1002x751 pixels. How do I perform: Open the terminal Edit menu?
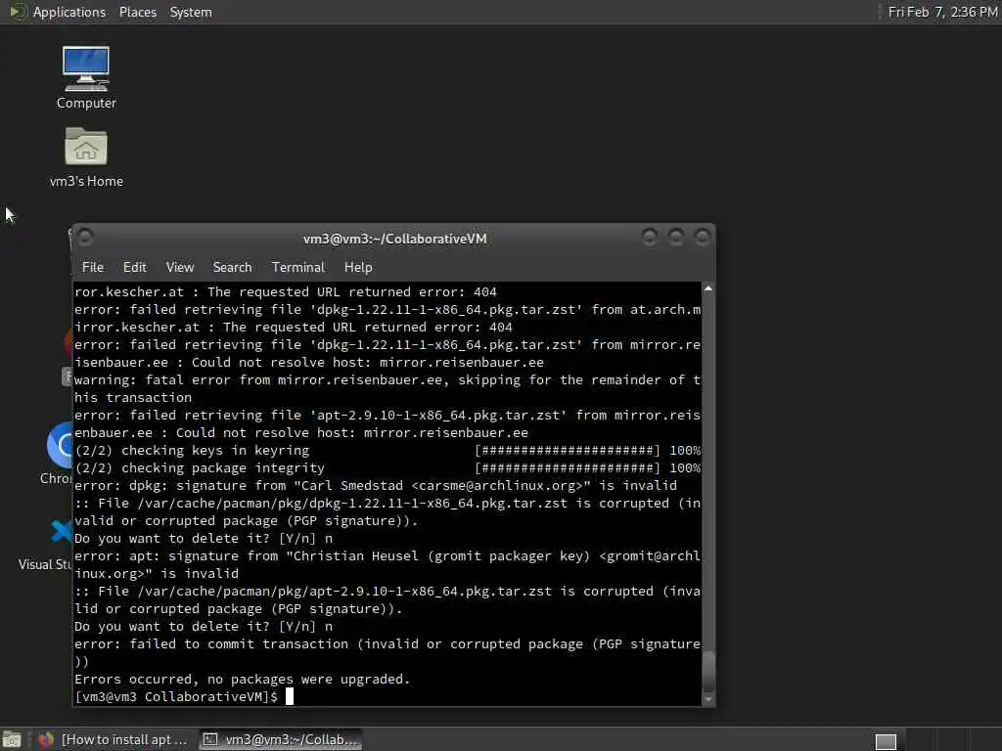pyautogui.click(x=134, y=267)
